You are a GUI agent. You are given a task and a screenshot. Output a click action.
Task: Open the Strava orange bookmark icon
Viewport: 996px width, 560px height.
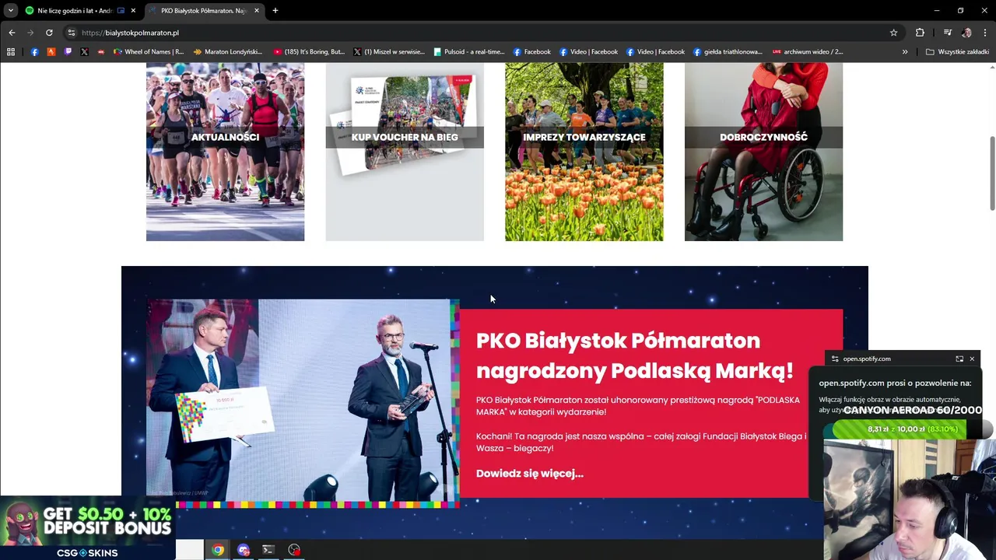[51, 52]
